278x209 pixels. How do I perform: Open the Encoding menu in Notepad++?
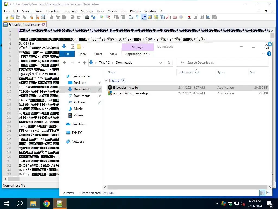(52, 11)
